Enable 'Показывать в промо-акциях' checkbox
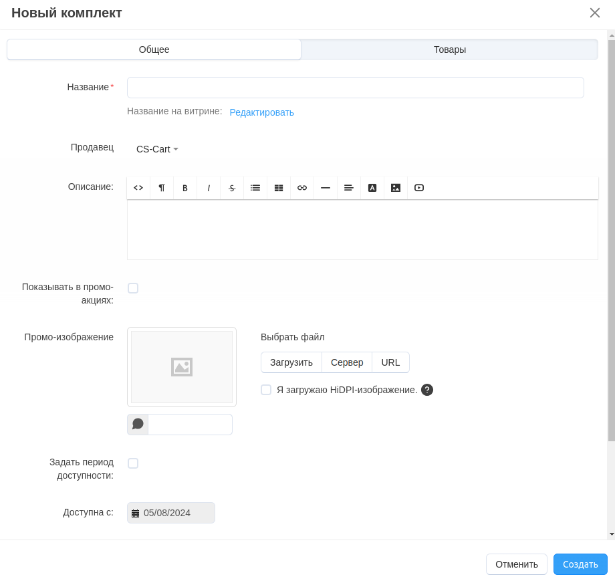 coord(133,288)
